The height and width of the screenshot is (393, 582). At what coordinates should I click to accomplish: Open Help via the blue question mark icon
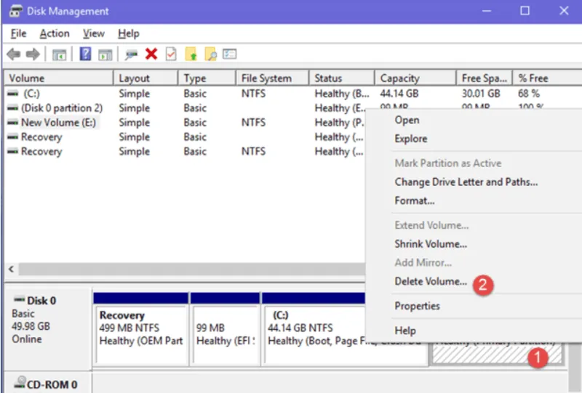click(85, 54)
